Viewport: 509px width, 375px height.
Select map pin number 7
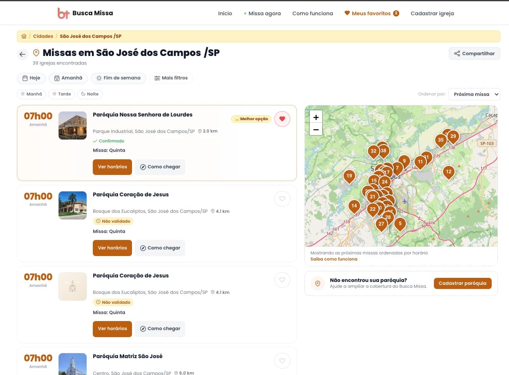pyautogui.click(x=397, y=168)
